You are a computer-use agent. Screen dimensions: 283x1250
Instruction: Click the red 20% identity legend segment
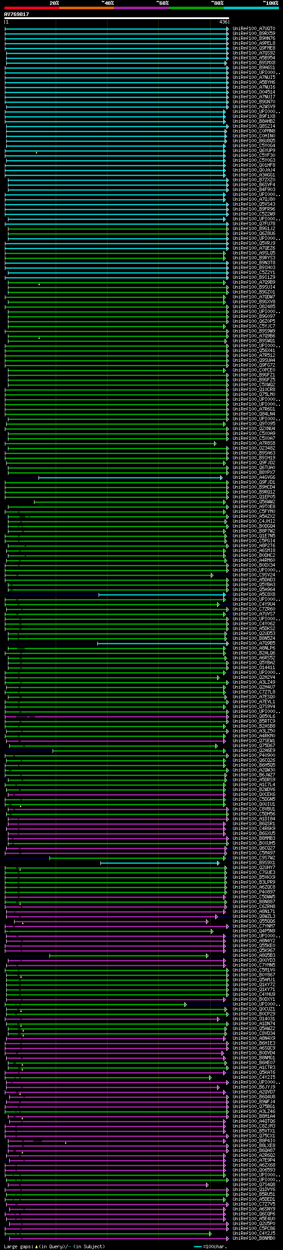click(x=31, y=8)
